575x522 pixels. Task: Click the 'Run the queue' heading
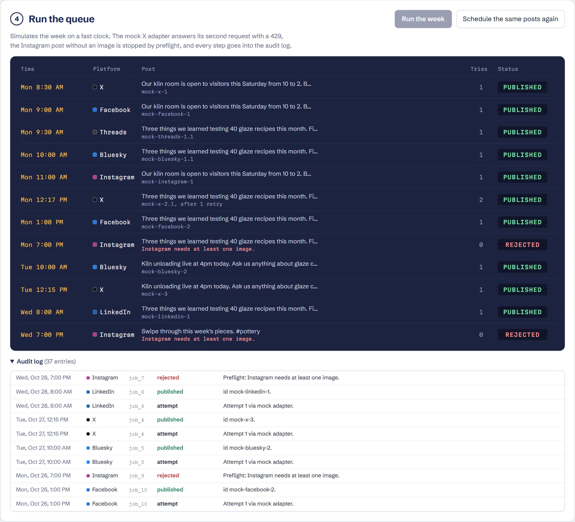(x=61, y=19)
